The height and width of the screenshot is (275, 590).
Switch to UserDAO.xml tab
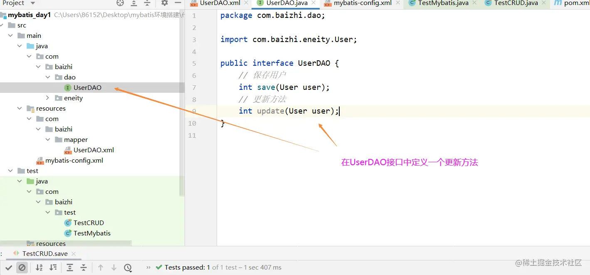[220, 3]
